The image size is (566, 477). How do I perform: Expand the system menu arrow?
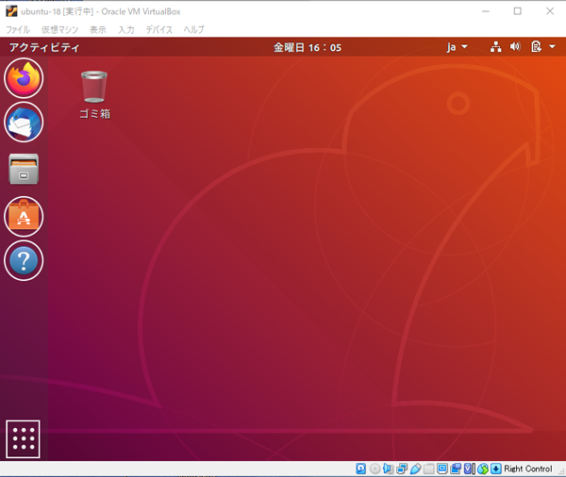[x=552, y=46]
